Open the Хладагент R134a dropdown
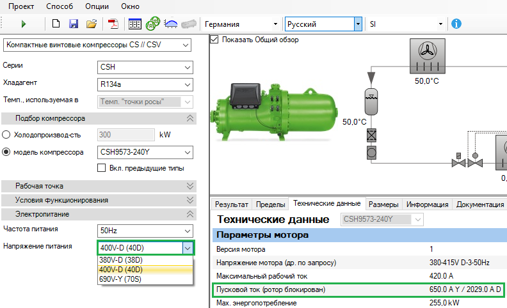The width and height of the screenshot is (507, 308). pos(145,84)
